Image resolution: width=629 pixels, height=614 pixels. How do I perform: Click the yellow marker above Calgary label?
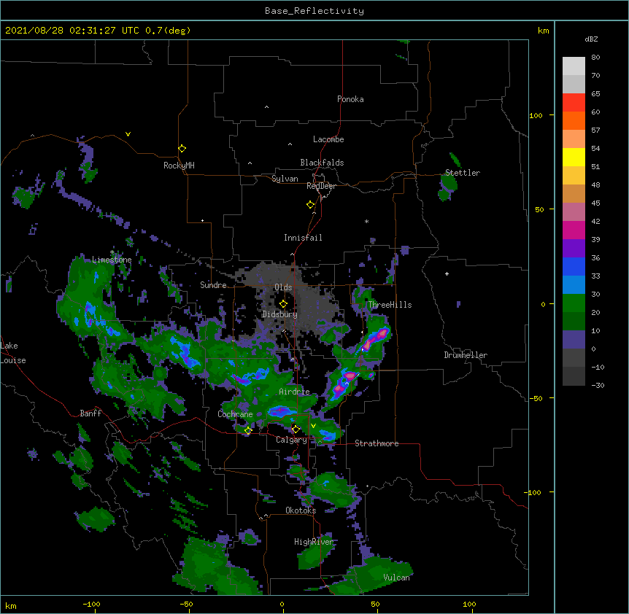pyautogui.click(x=296, y=430)
